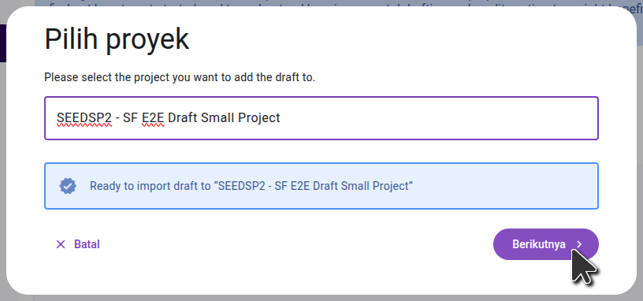The image size is (643, 301).
Task: Cancel the dialog with the Batal button
Action: (x=78, y=244)
